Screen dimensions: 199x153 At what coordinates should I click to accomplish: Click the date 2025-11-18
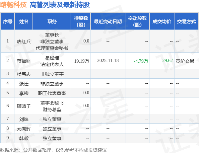click(108, 60)
